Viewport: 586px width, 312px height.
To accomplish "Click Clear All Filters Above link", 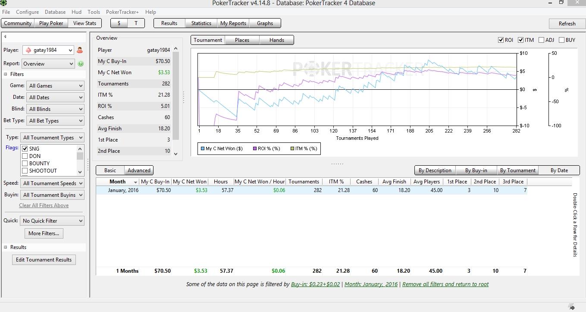I will (x=44, y=205).
